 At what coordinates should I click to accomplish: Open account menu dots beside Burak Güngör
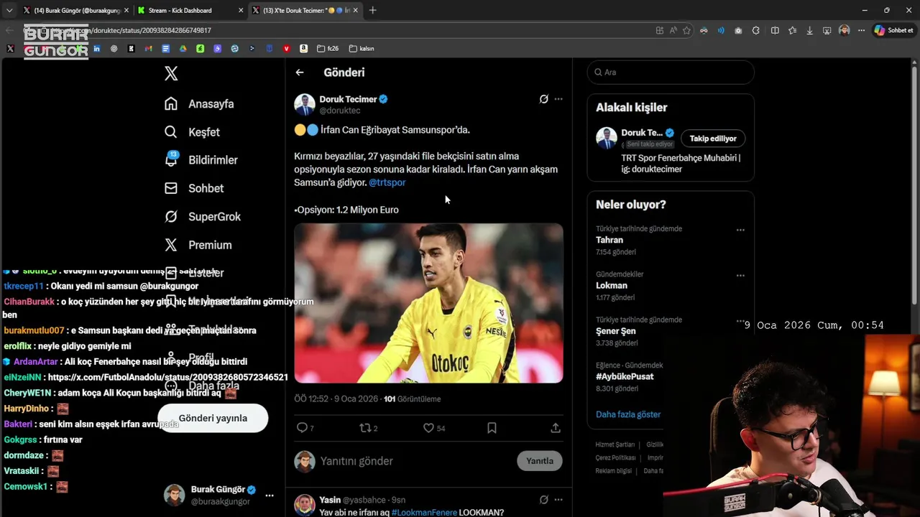click(x=270, y=495)
